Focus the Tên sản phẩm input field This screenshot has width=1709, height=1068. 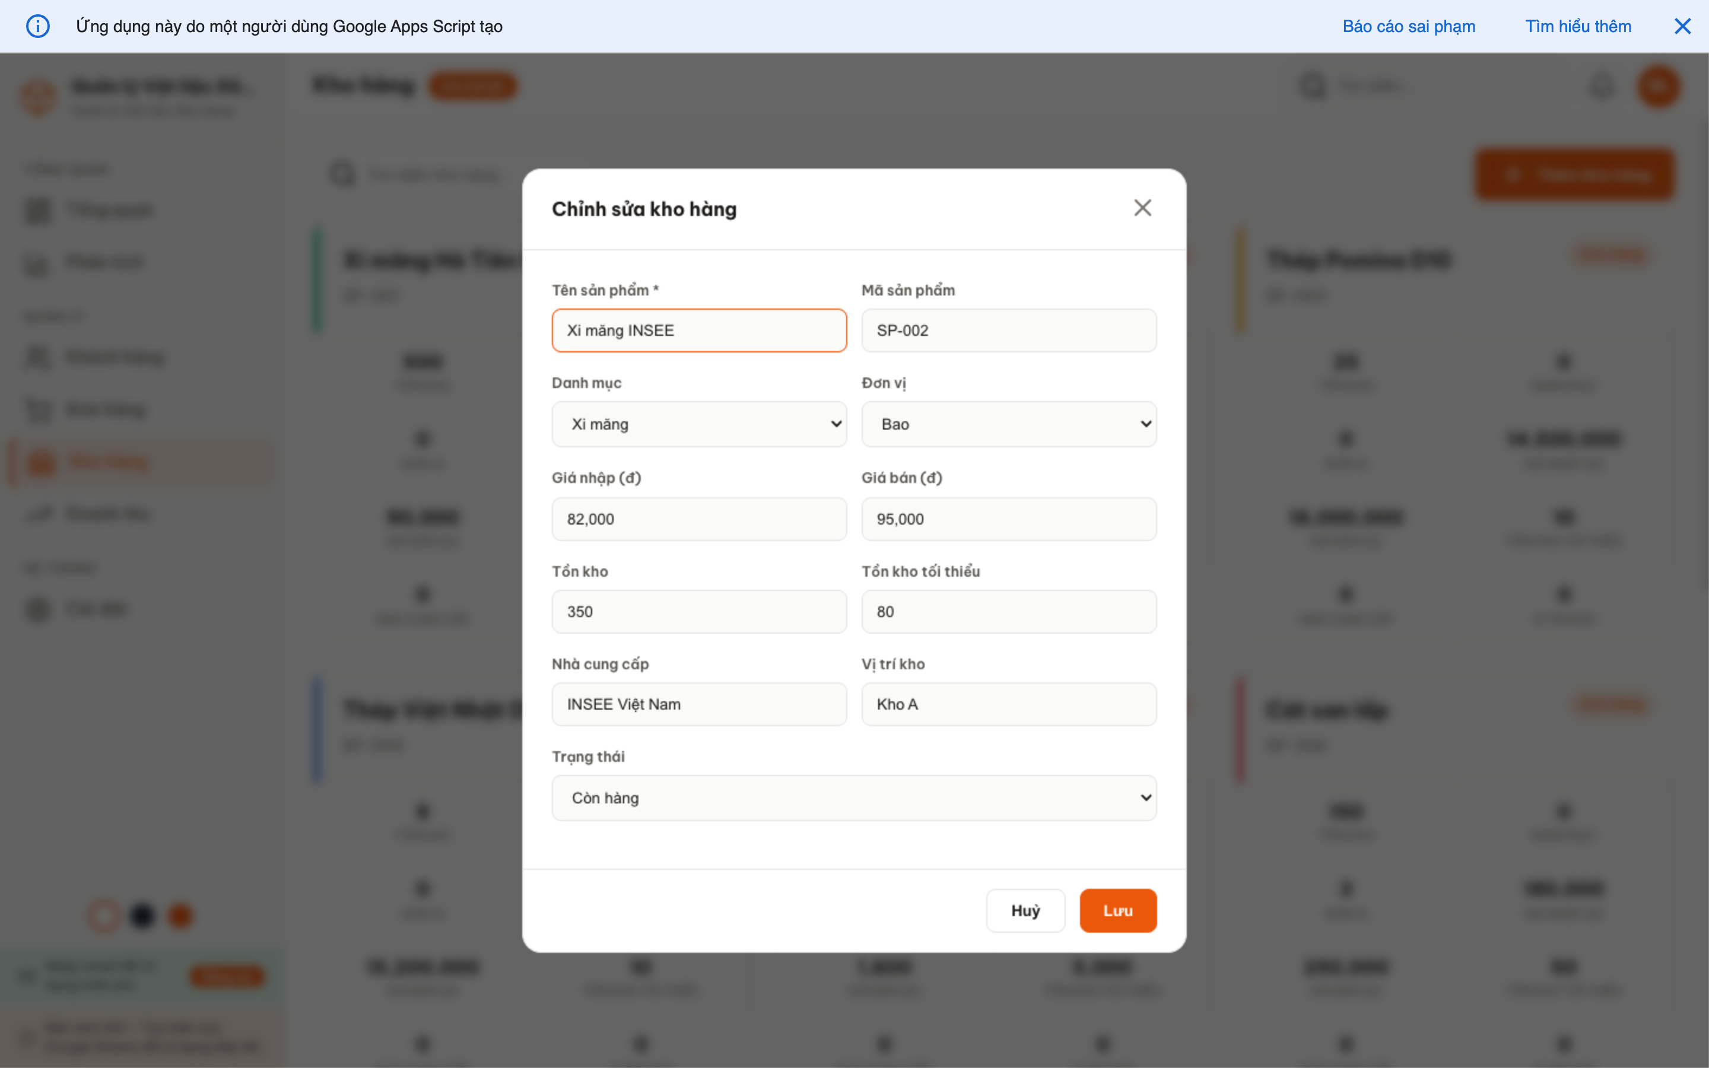point(698,330)
